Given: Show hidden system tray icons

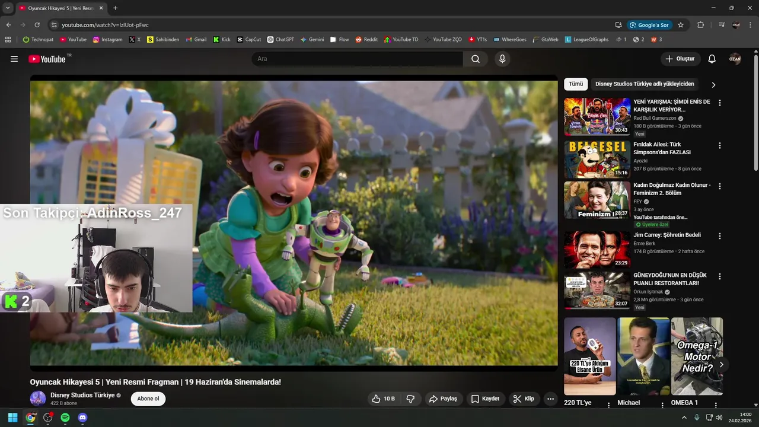Looking at the screenshot, I should coord(684,418).
